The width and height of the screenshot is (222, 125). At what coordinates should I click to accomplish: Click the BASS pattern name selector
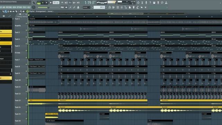pyautogui.click(x=99, y=7)
